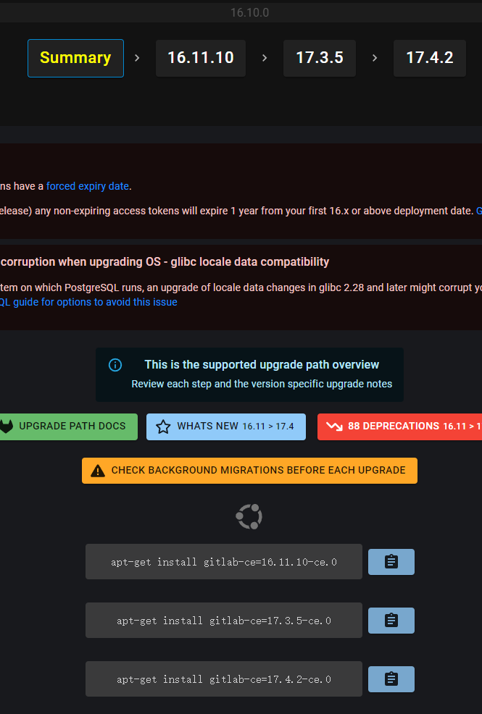Viewport: 482px width, 714px height.
Task: Select the 'apt-get install gitlab-ce=16.11.10-ce.0' command text
Action: [224, 562]
